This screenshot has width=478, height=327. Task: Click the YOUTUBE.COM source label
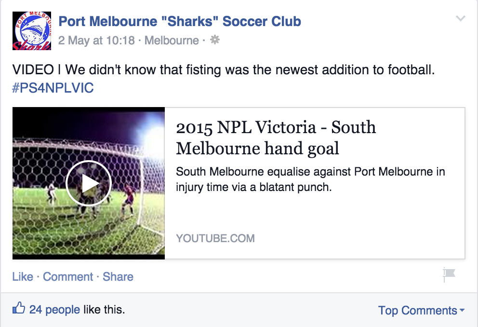pyautogui.click(x=215, y=238)
